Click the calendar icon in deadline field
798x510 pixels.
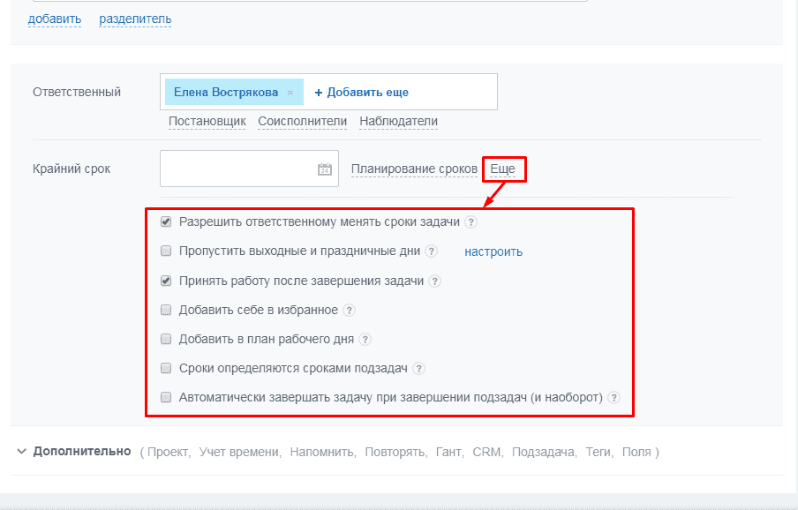point(324,169)
